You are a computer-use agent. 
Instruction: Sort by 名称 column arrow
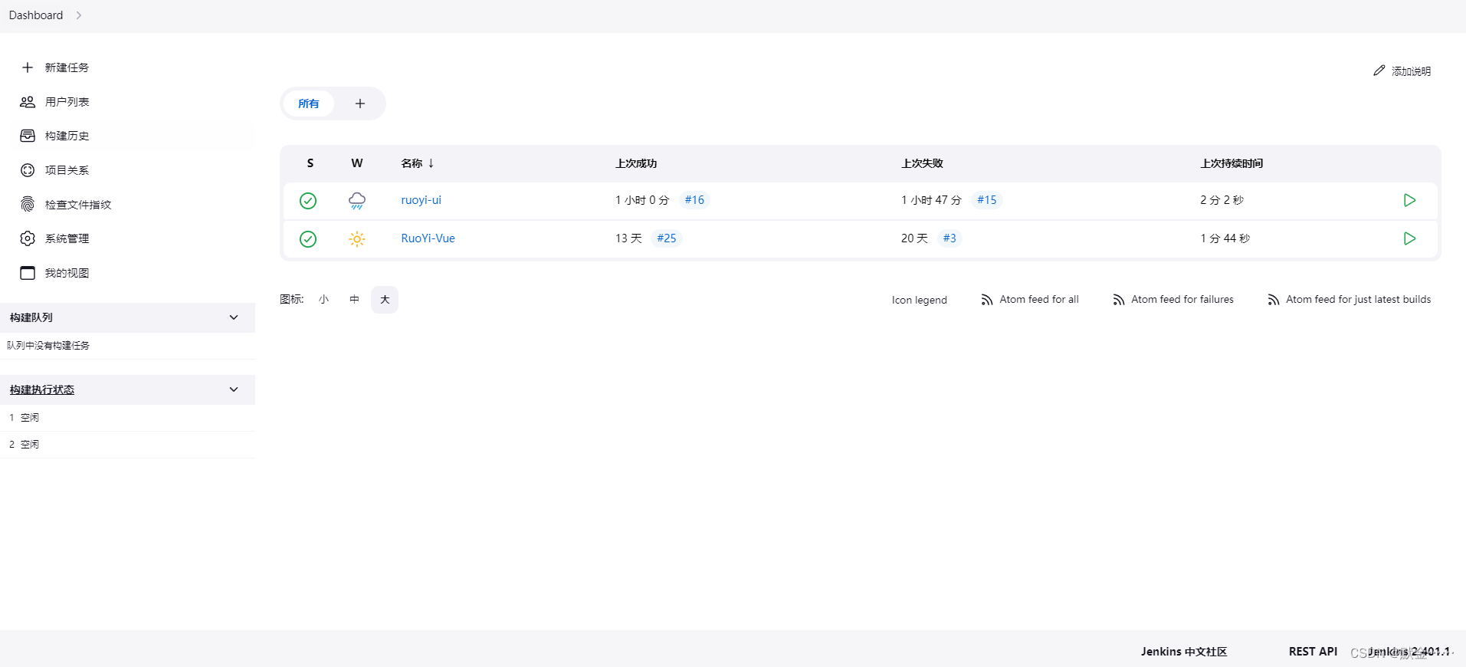431,163
